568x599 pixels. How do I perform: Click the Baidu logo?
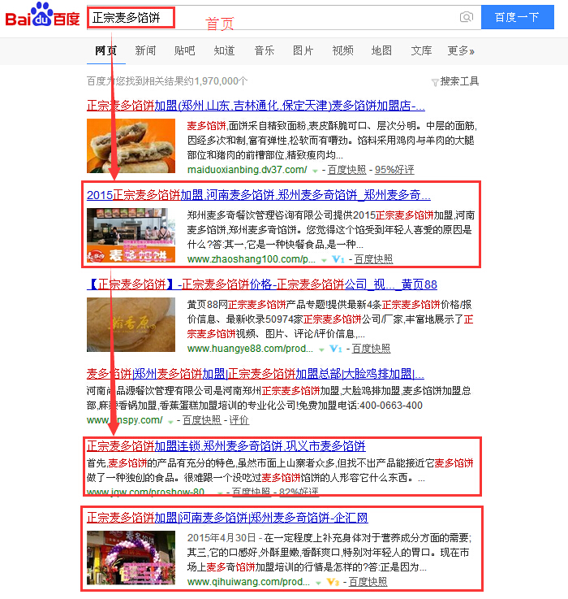point(42,15)
